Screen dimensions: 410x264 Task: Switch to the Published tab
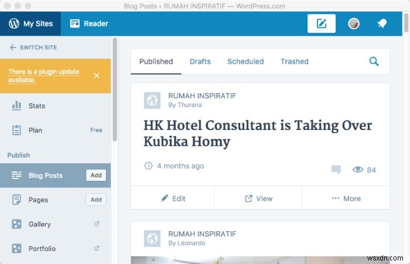156,61
